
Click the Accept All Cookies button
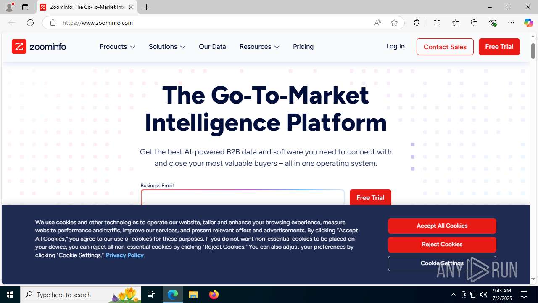(x=442, y=226)
